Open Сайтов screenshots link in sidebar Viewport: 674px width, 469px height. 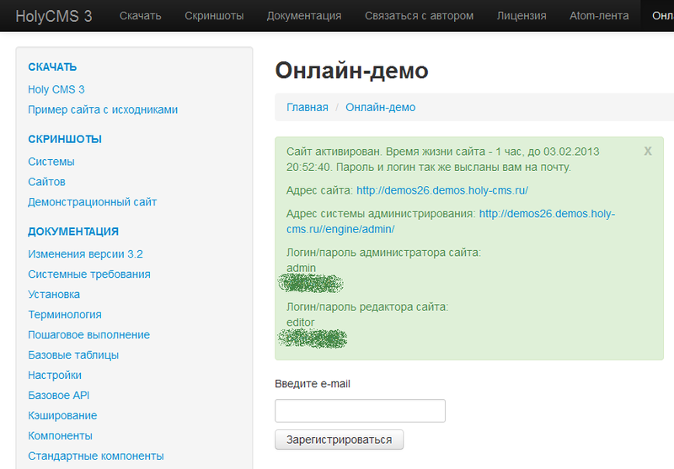click(x=46, y=182)
